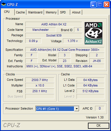The image size is (111, 131).
Task: Click the CPU #1 (Core 1) combo box
Action: tap(57, 109)
